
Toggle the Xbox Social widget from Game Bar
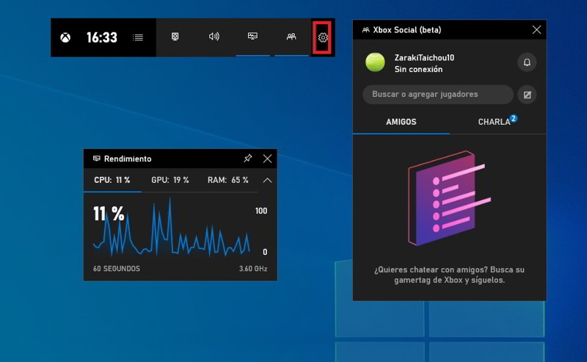[x=291, y=37]
